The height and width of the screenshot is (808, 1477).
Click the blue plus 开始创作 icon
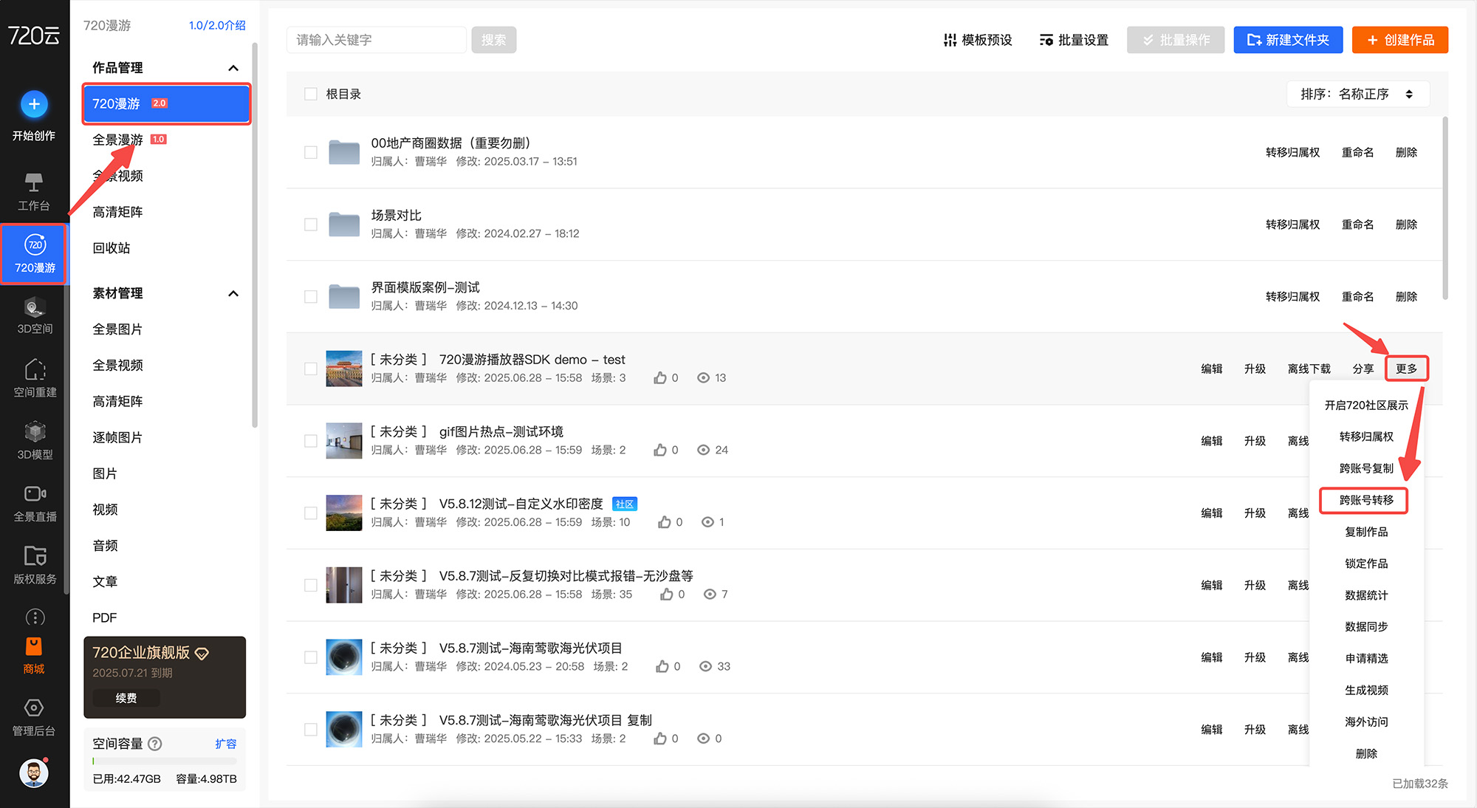(34, 104)
